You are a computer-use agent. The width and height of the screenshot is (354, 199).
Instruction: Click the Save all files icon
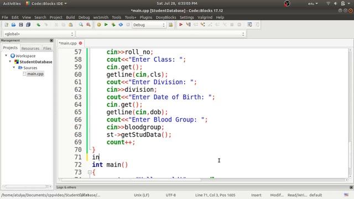tap(28, 25)
